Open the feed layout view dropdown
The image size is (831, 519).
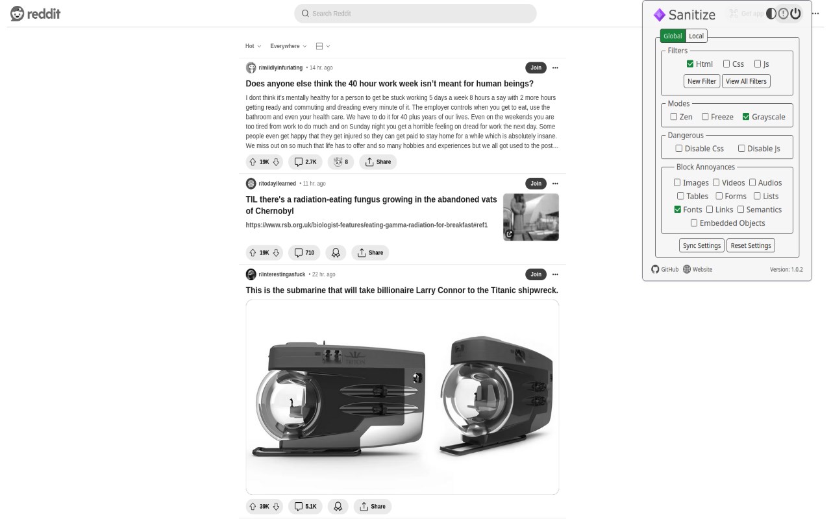pos(323,46)
